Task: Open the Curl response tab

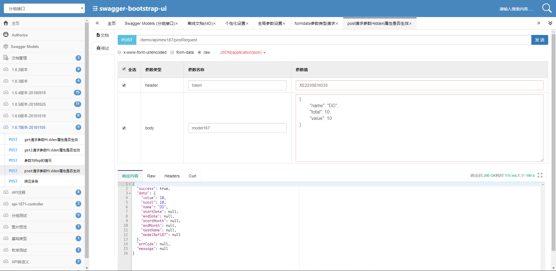Action: 192,176
